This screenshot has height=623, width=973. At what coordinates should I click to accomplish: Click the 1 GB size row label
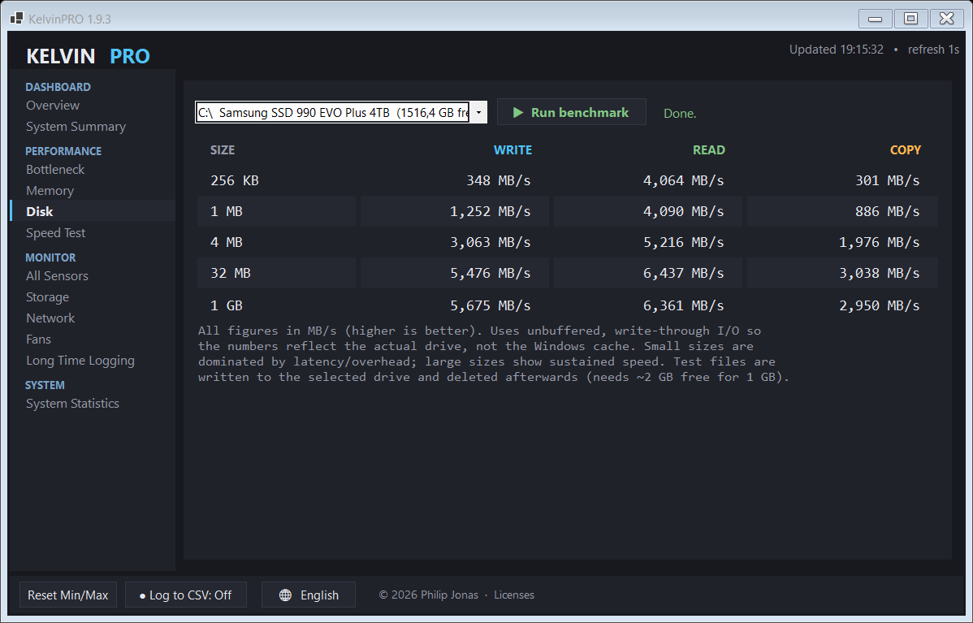pos(227,305)
